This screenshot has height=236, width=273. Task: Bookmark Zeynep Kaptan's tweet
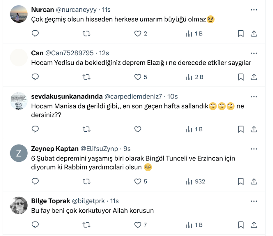[241, 182]
